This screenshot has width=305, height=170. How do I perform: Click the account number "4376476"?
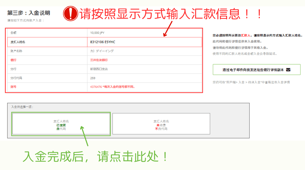(95, 87)
